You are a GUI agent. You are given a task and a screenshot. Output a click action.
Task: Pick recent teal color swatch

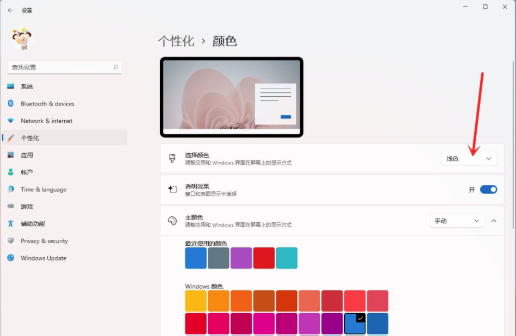287,258
